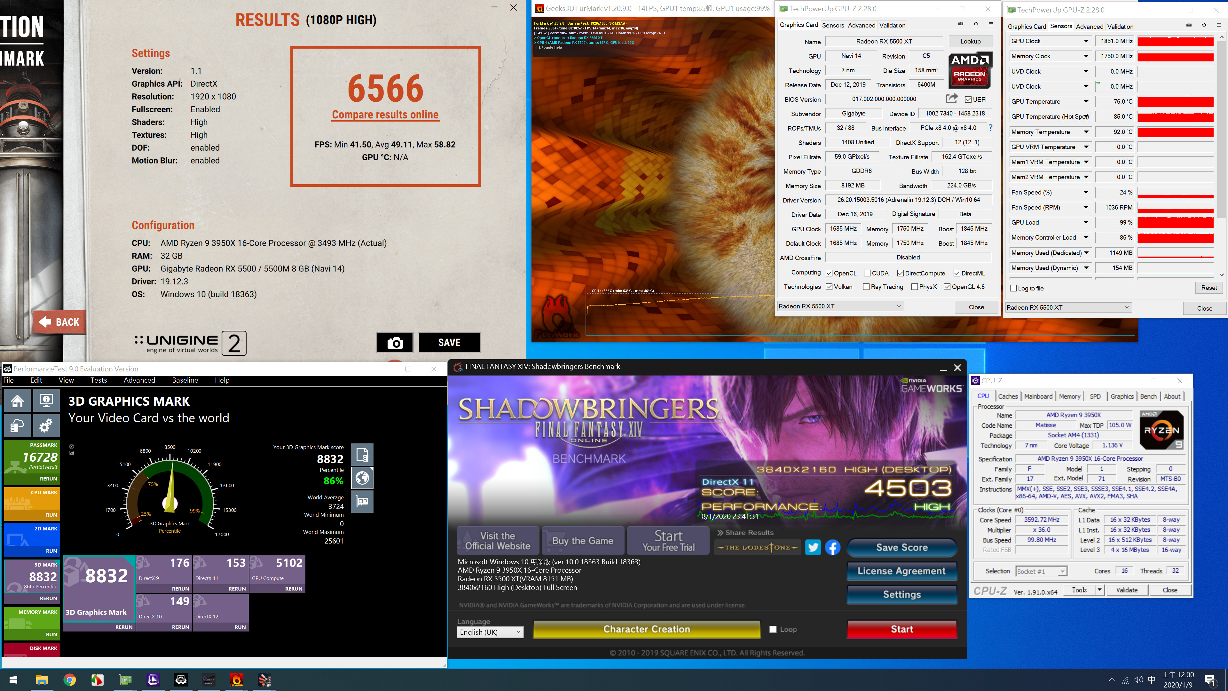The width and height of the screenshot is (1228, 691).
Task: Open Language English (UK) dropdown
Action: tap(490, 632)
